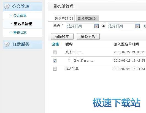Click the timestamp 2010-09-23 18:11:51
This screenshot has height=113, width=146.
tap(129, 69)
